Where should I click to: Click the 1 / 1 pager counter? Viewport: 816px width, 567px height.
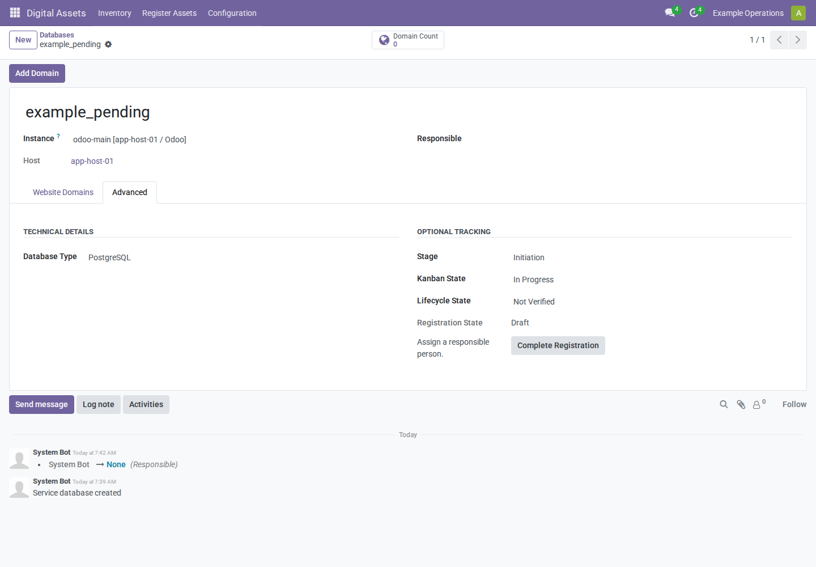(x=757, y=40)
